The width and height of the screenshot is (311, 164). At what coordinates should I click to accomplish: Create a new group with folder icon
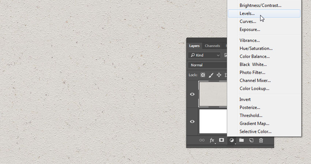241,140
